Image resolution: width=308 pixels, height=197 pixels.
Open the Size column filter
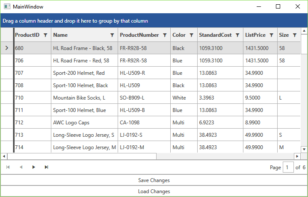295,35
